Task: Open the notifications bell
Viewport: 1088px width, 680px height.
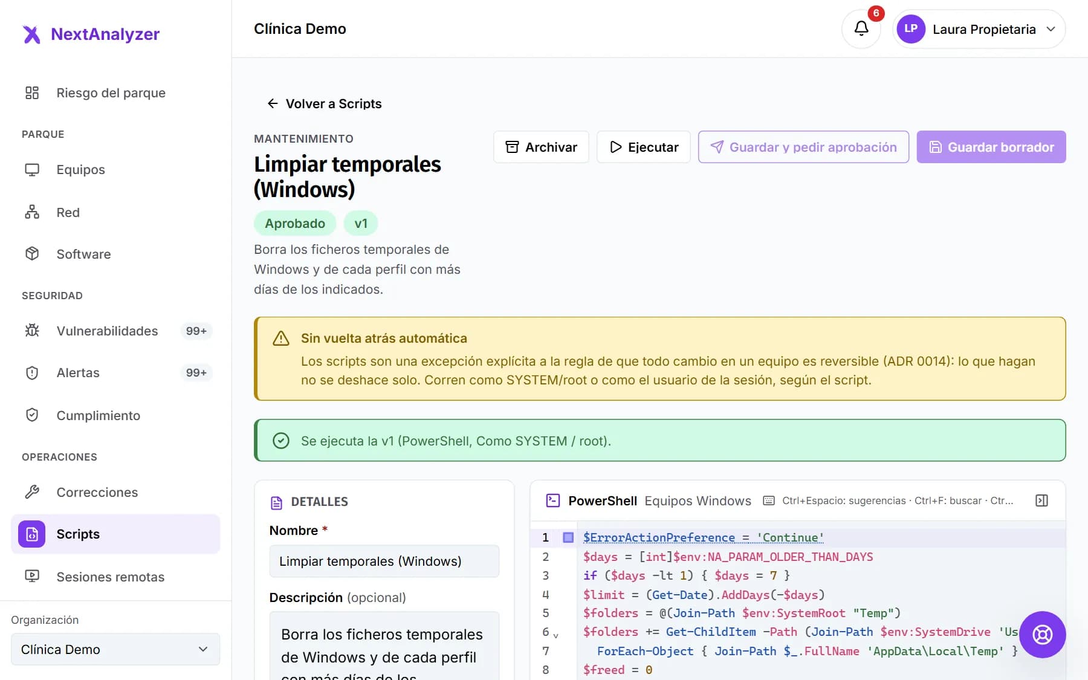Action: tap(861, 29)
